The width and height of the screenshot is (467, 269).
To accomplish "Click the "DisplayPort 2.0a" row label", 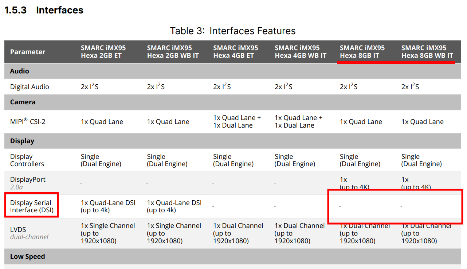I will click(x=28, y=183).
